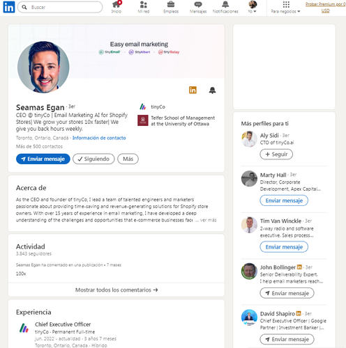Click Probar Premium link
The width and height of the screenshot is (346, 348).
click(x=325, y=7)
